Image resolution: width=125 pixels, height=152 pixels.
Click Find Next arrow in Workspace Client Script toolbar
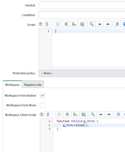pos(101,114)
